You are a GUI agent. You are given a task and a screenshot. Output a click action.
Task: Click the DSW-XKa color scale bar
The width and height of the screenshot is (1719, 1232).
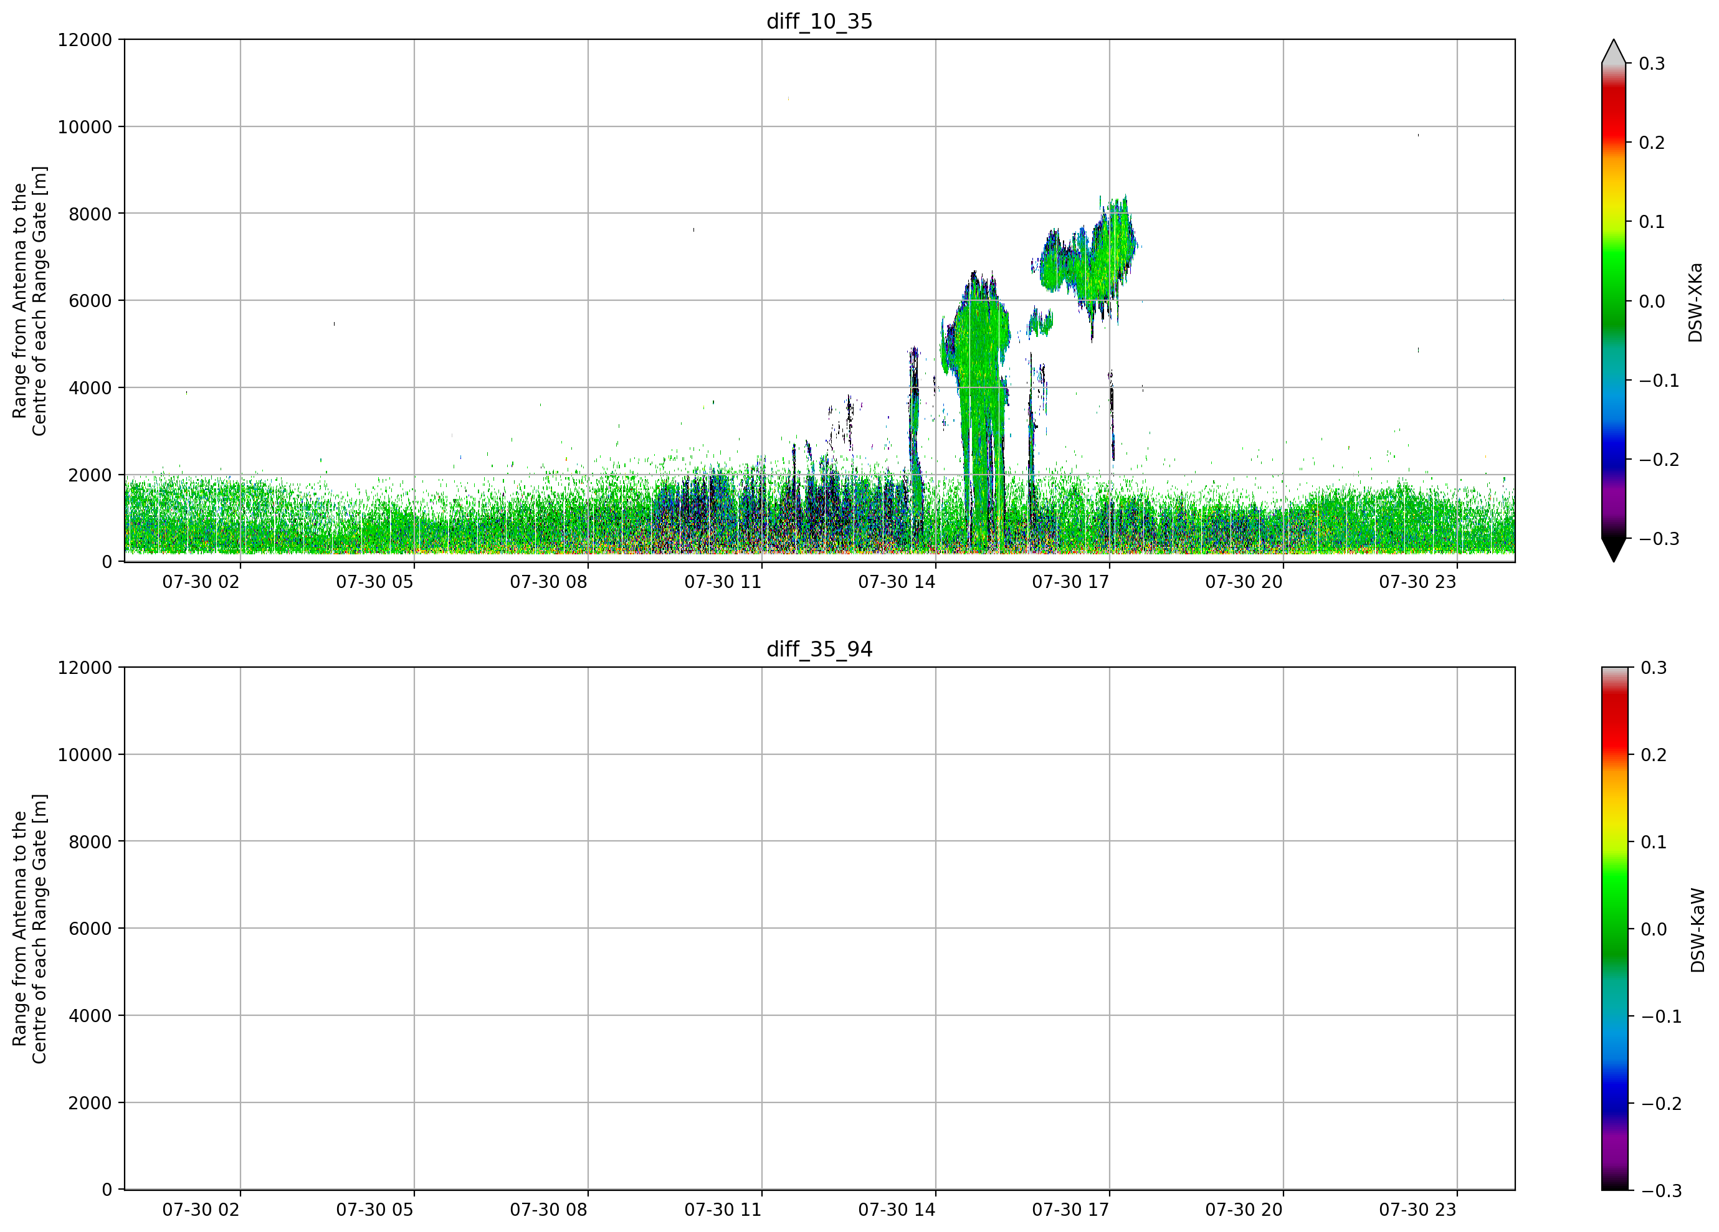[1614, 301]
